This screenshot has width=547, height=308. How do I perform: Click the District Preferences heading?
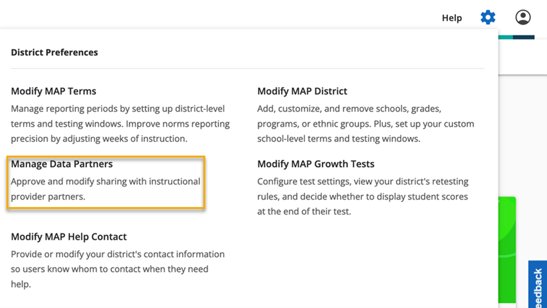click(x=55, y=53)
